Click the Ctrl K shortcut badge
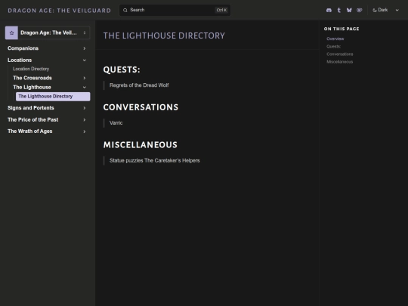 click(x=221, y=10)
